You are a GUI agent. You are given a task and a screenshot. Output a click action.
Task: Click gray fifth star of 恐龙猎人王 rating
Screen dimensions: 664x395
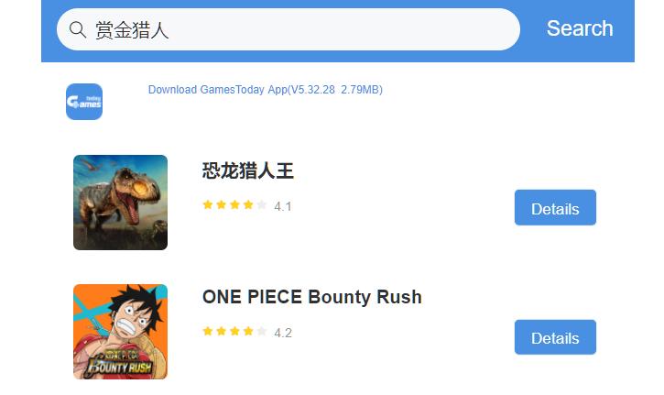coord(262,205)
